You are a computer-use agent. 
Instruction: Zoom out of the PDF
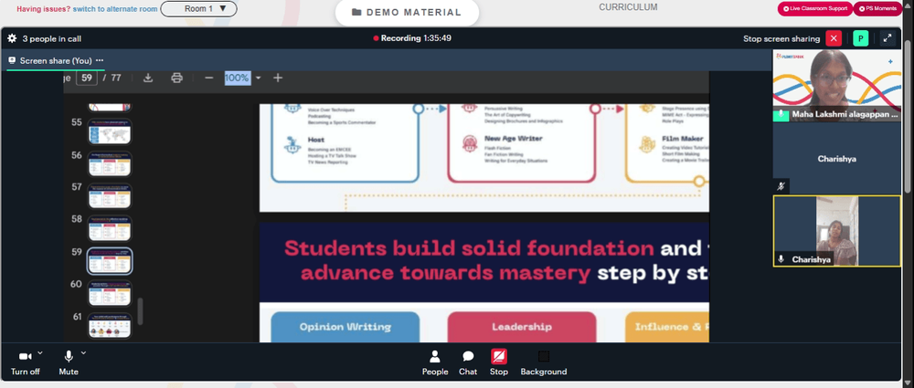[208, 78]
